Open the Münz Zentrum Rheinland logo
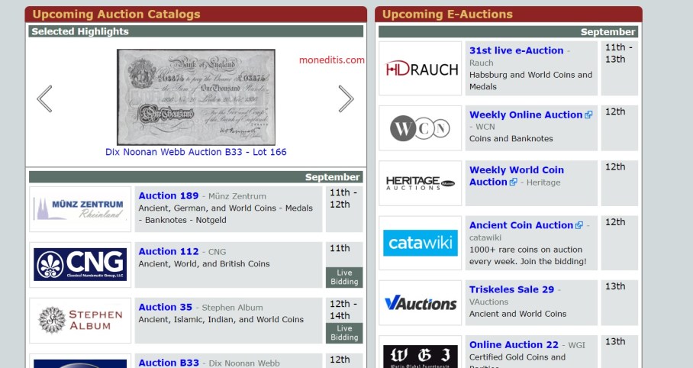This screenshot has height=368, width=693. tap(80, 208)
